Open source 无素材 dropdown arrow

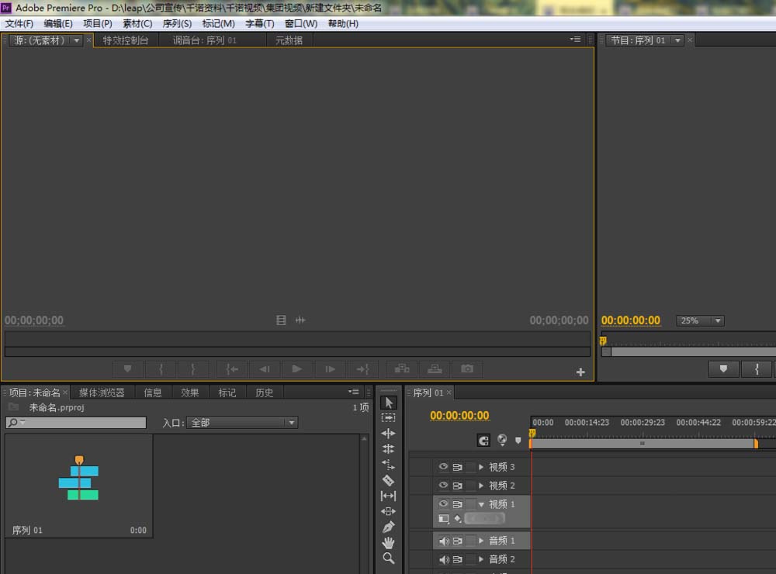pos(77,40)
